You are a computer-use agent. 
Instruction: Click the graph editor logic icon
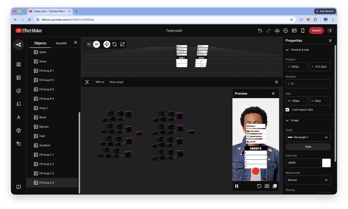click(87, 82)
